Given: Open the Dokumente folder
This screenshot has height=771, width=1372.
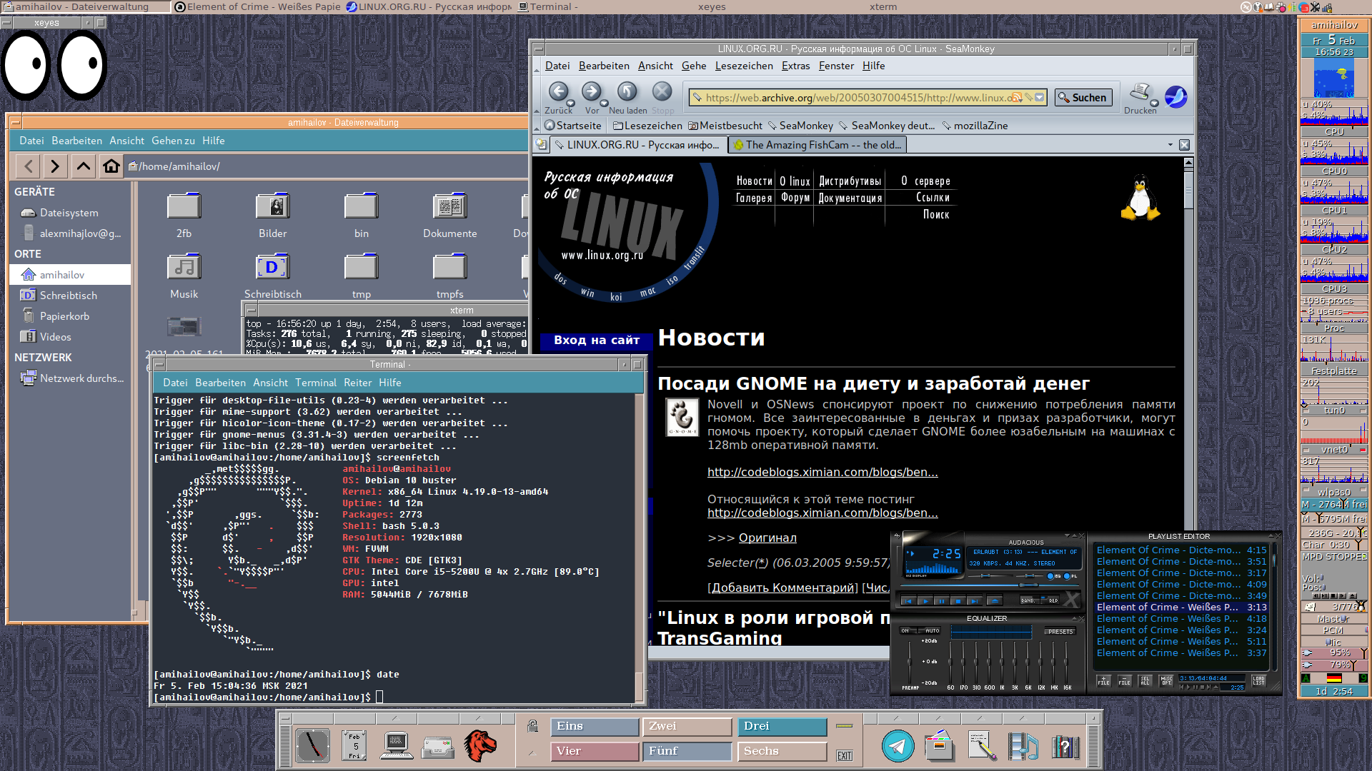Looking at the screenshot, I should [x=450, y=216].
